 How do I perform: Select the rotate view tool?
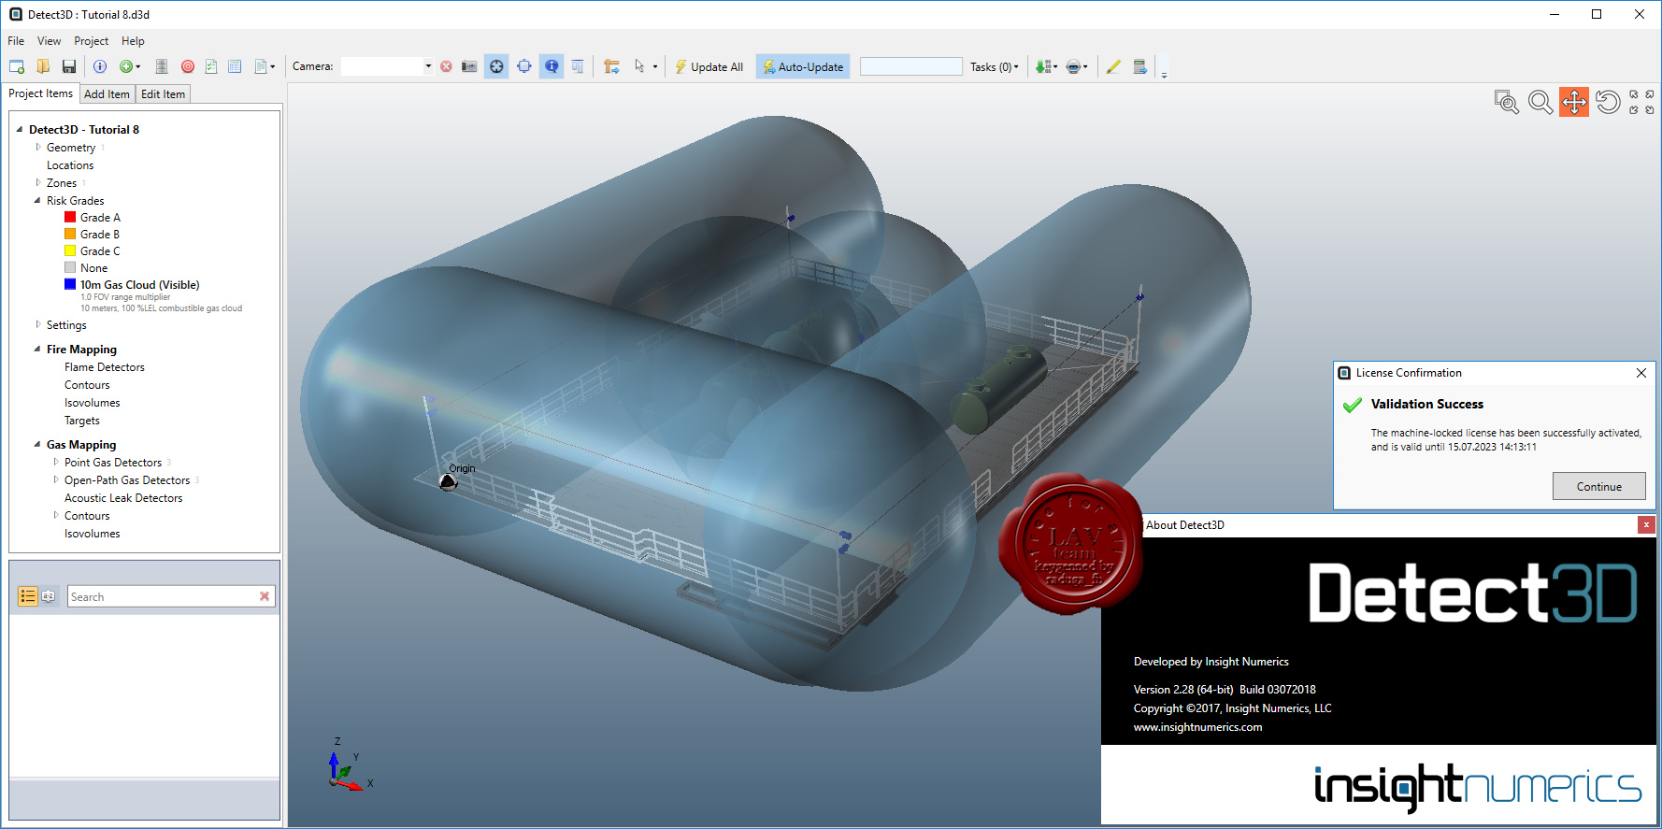point(1608,102)
